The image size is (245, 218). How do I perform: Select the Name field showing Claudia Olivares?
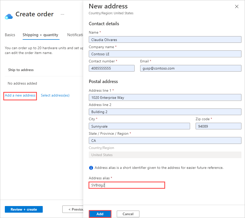(165, 39)
